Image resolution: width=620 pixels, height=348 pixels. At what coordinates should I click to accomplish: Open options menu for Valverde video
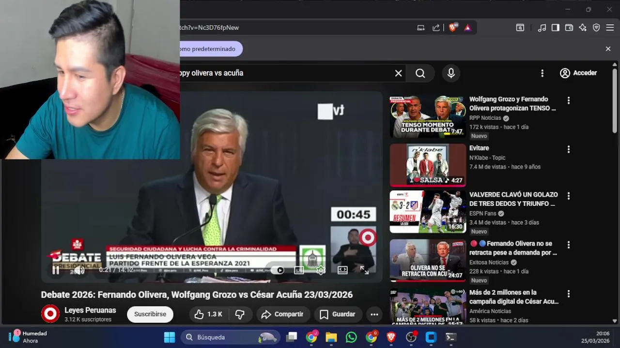click(569, 196)
